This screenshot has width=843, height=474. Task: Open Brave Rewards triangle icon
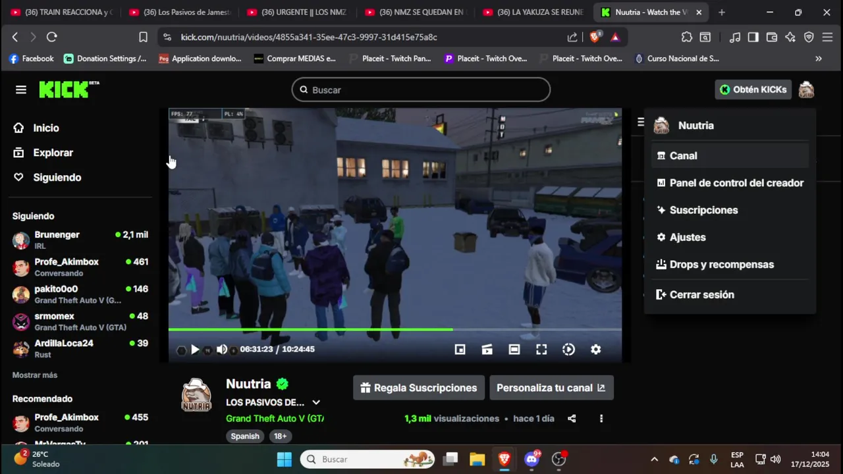point(615,37)
